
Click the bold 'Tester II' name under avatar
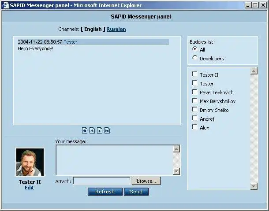30,182
